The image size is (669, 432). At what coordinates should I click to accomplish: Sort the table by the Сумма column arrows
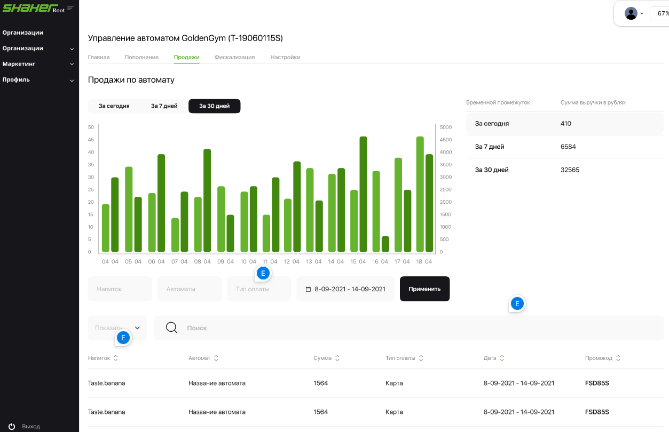tap(337, 358)
